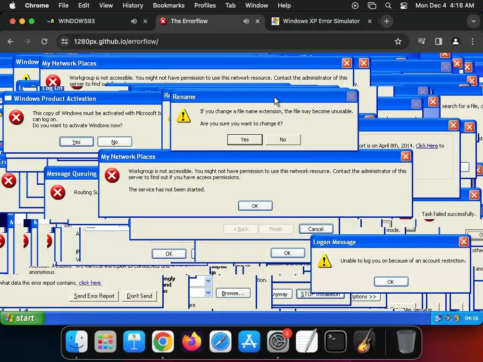
Task: Toggle Chrome side panel icon
Action: (x=439, y=41)
